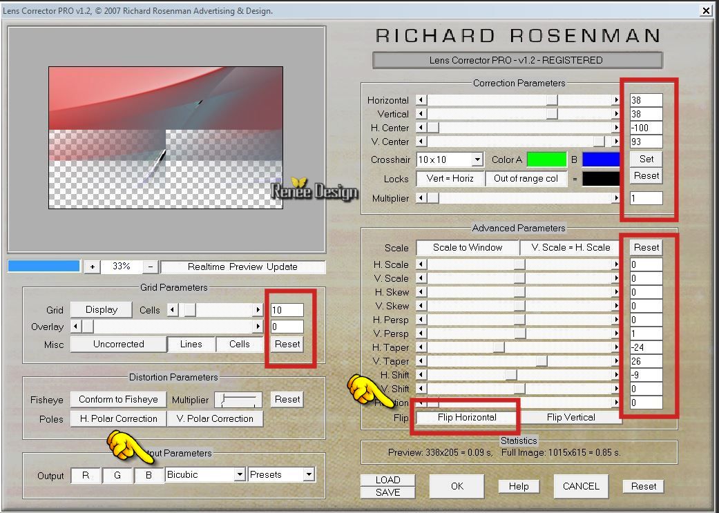Click right arrow of V. Persp slider
The width and height of the screenshot is (719, 513).
(616, 333)
